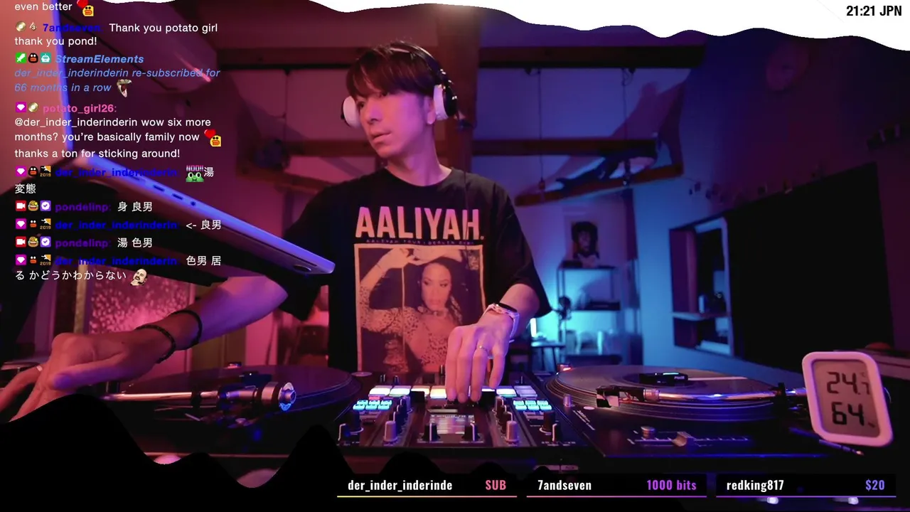910x512 pixels.
Task: Click the snake emote after '66 months in a row'
Action: (x=124, y=87)
